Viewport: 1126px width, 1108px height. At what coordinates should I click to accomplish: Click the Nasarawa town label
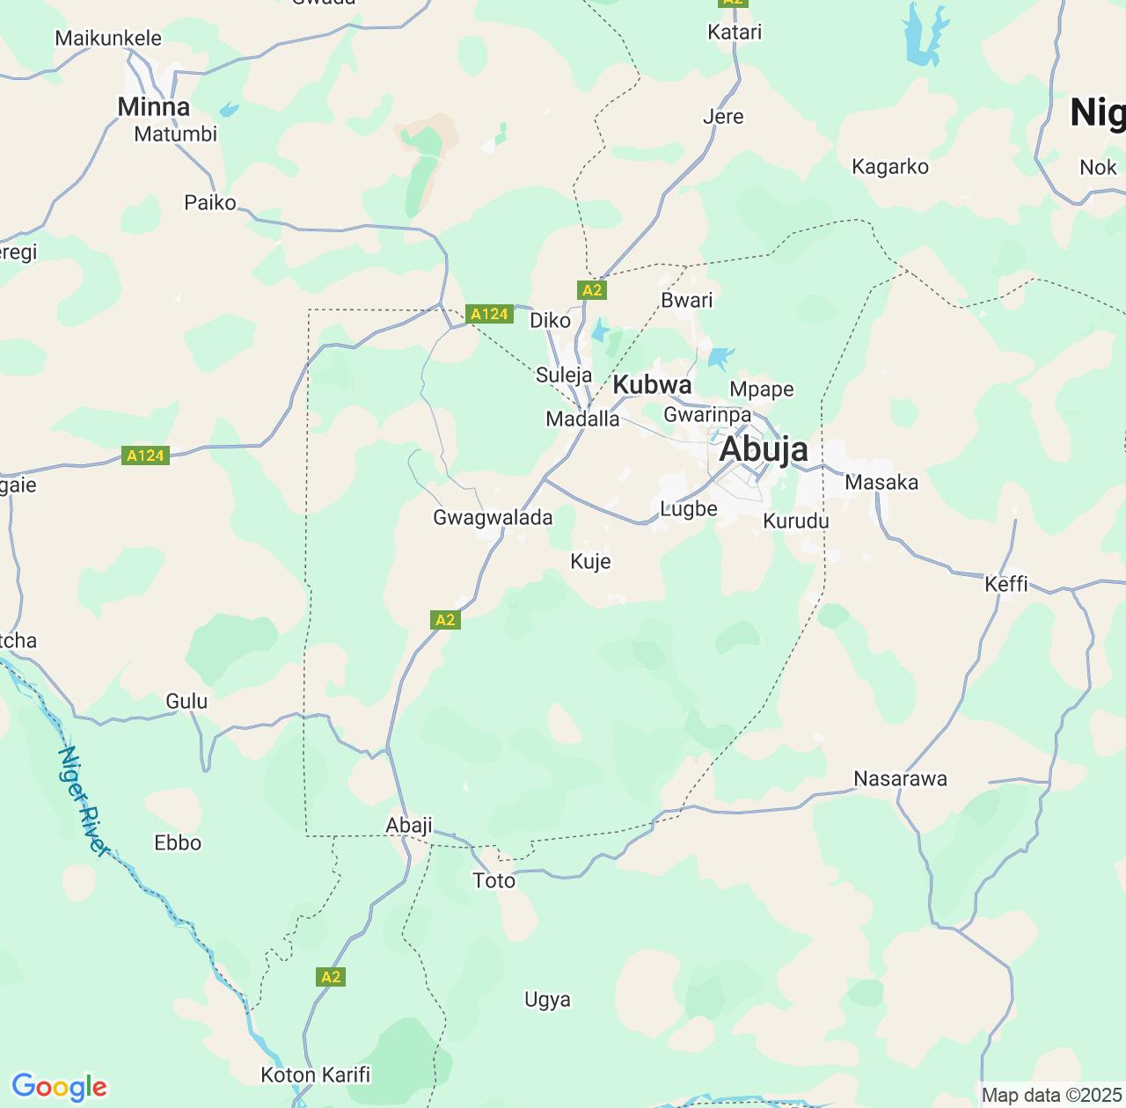(x=901, y=779)
